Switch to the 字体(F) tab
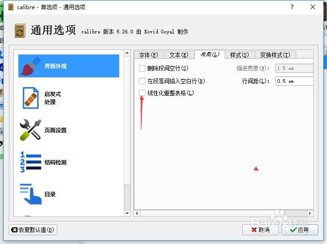Screen dimensions: 327x244 [149, 55]
